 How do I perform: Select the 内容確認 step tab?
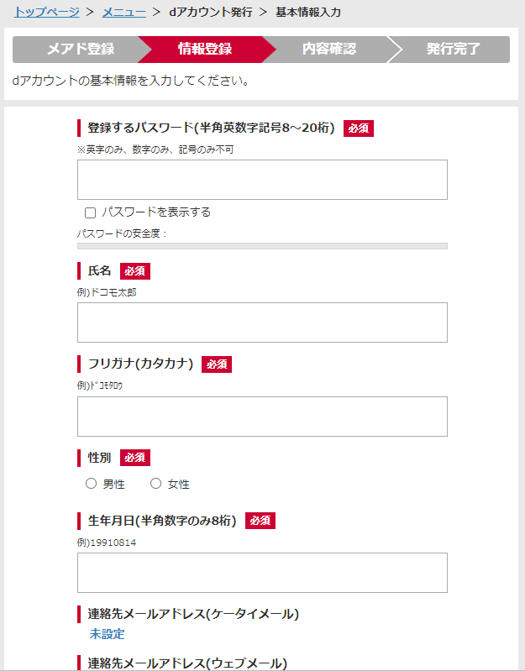(x=329, y=50)
